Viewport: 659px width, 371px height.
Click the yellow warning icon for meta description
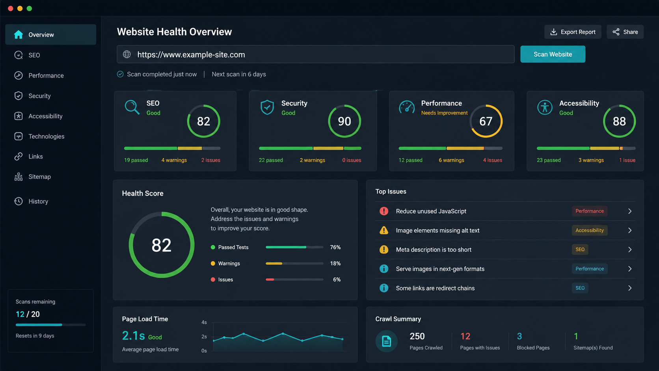pos(384,250)
